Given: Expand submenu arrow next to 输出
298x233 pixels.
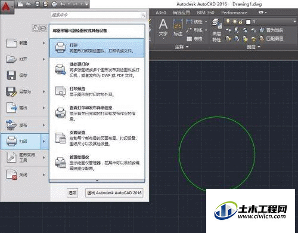Looking at the screenshot, I should [x=44, y=108].
